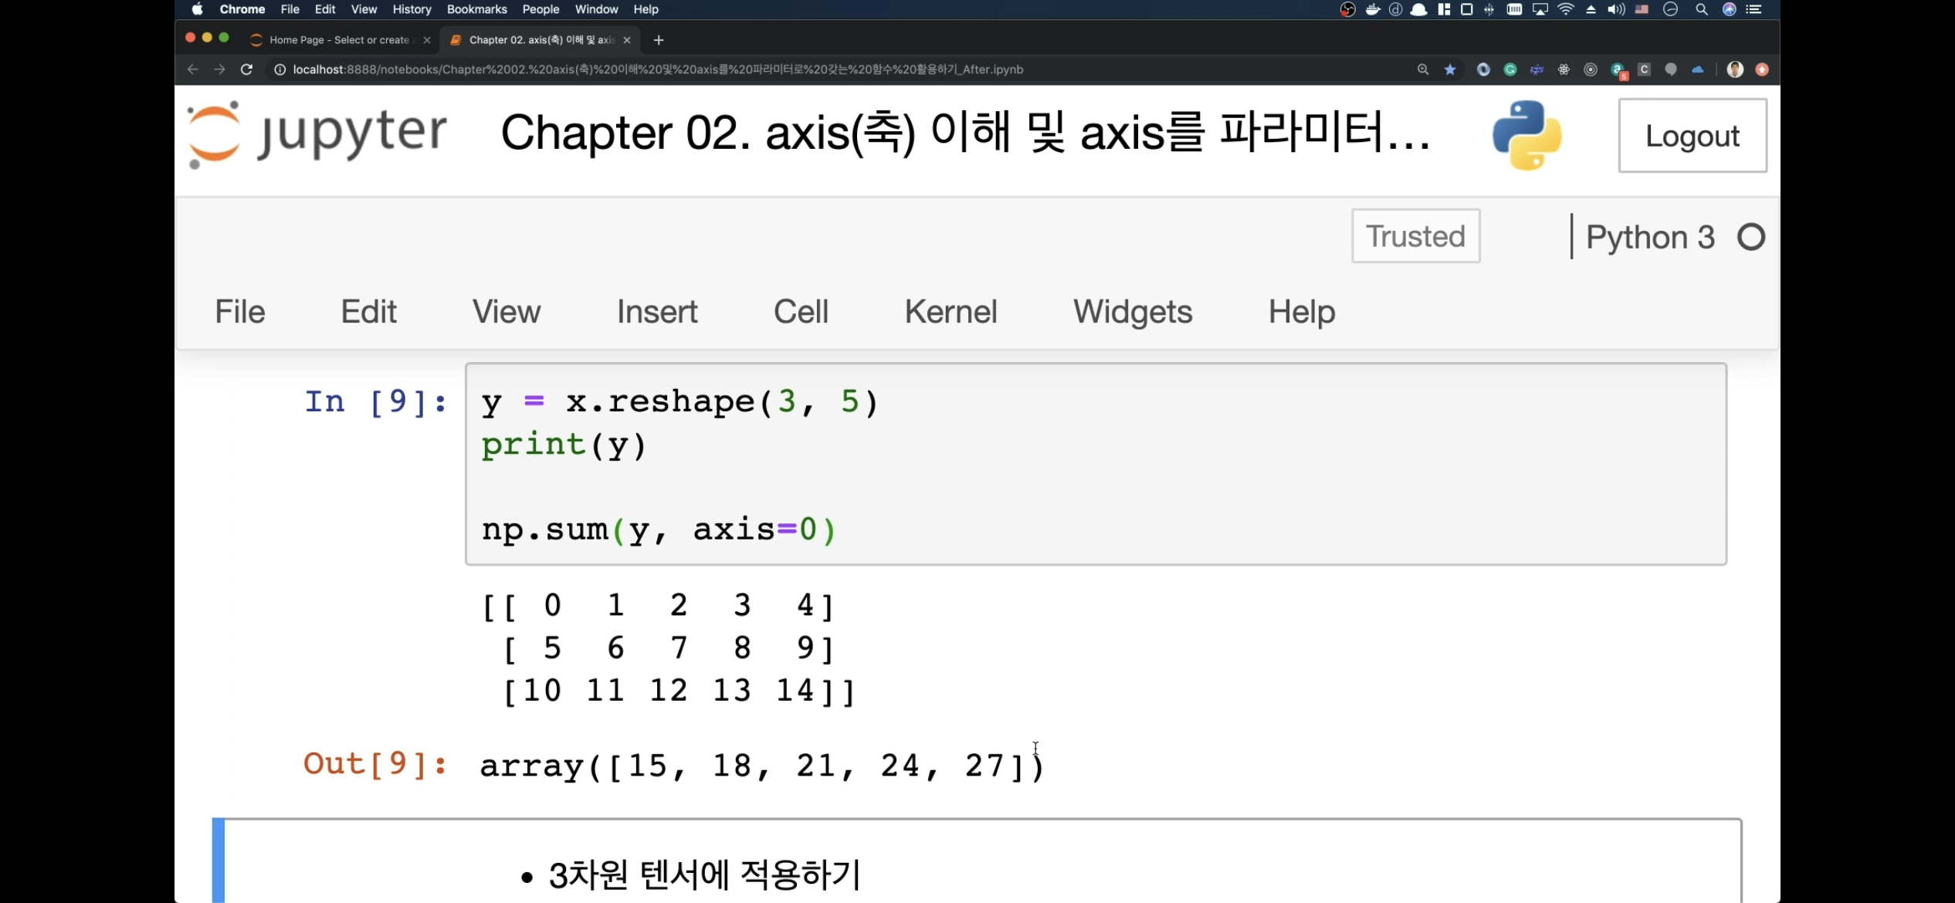The width and height of the screenshot is (1955, 903).
Task: Click the Jupyter logo
Action: 317,134
